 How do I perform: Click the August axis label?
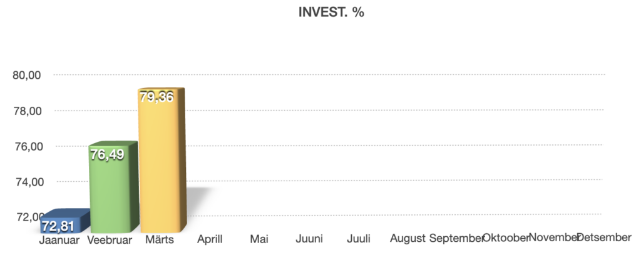click(408, 239)
